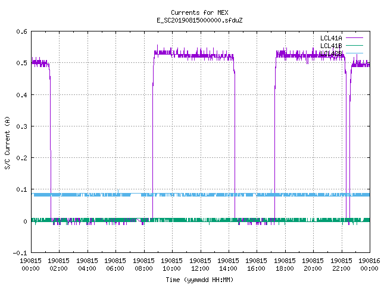Click the LCL42B legend label
Image resolution: width=381 pixels, height=285 pixels.
click(331, 53)
